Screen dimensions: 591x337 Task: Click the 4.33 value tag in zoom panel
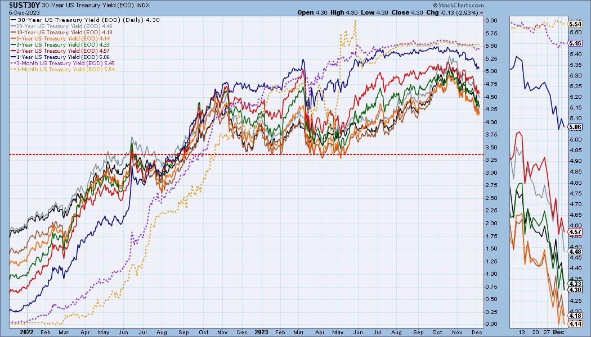575,284
